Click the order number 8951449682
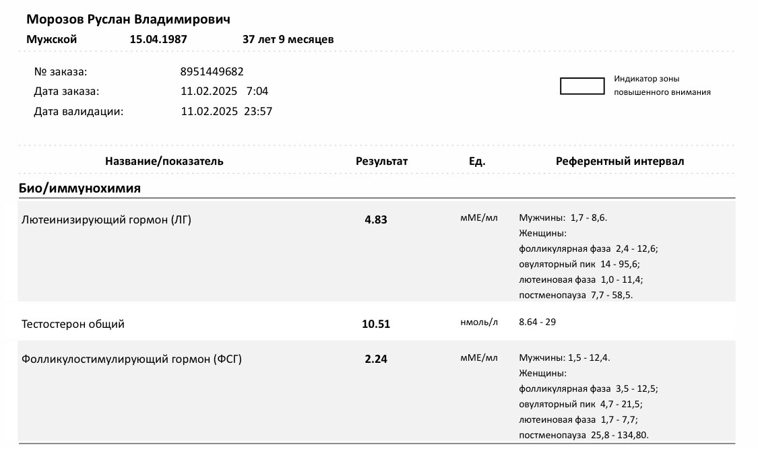The width and height of the screenshot is (758, 449). pyautogui.click(x=212, y=71)
